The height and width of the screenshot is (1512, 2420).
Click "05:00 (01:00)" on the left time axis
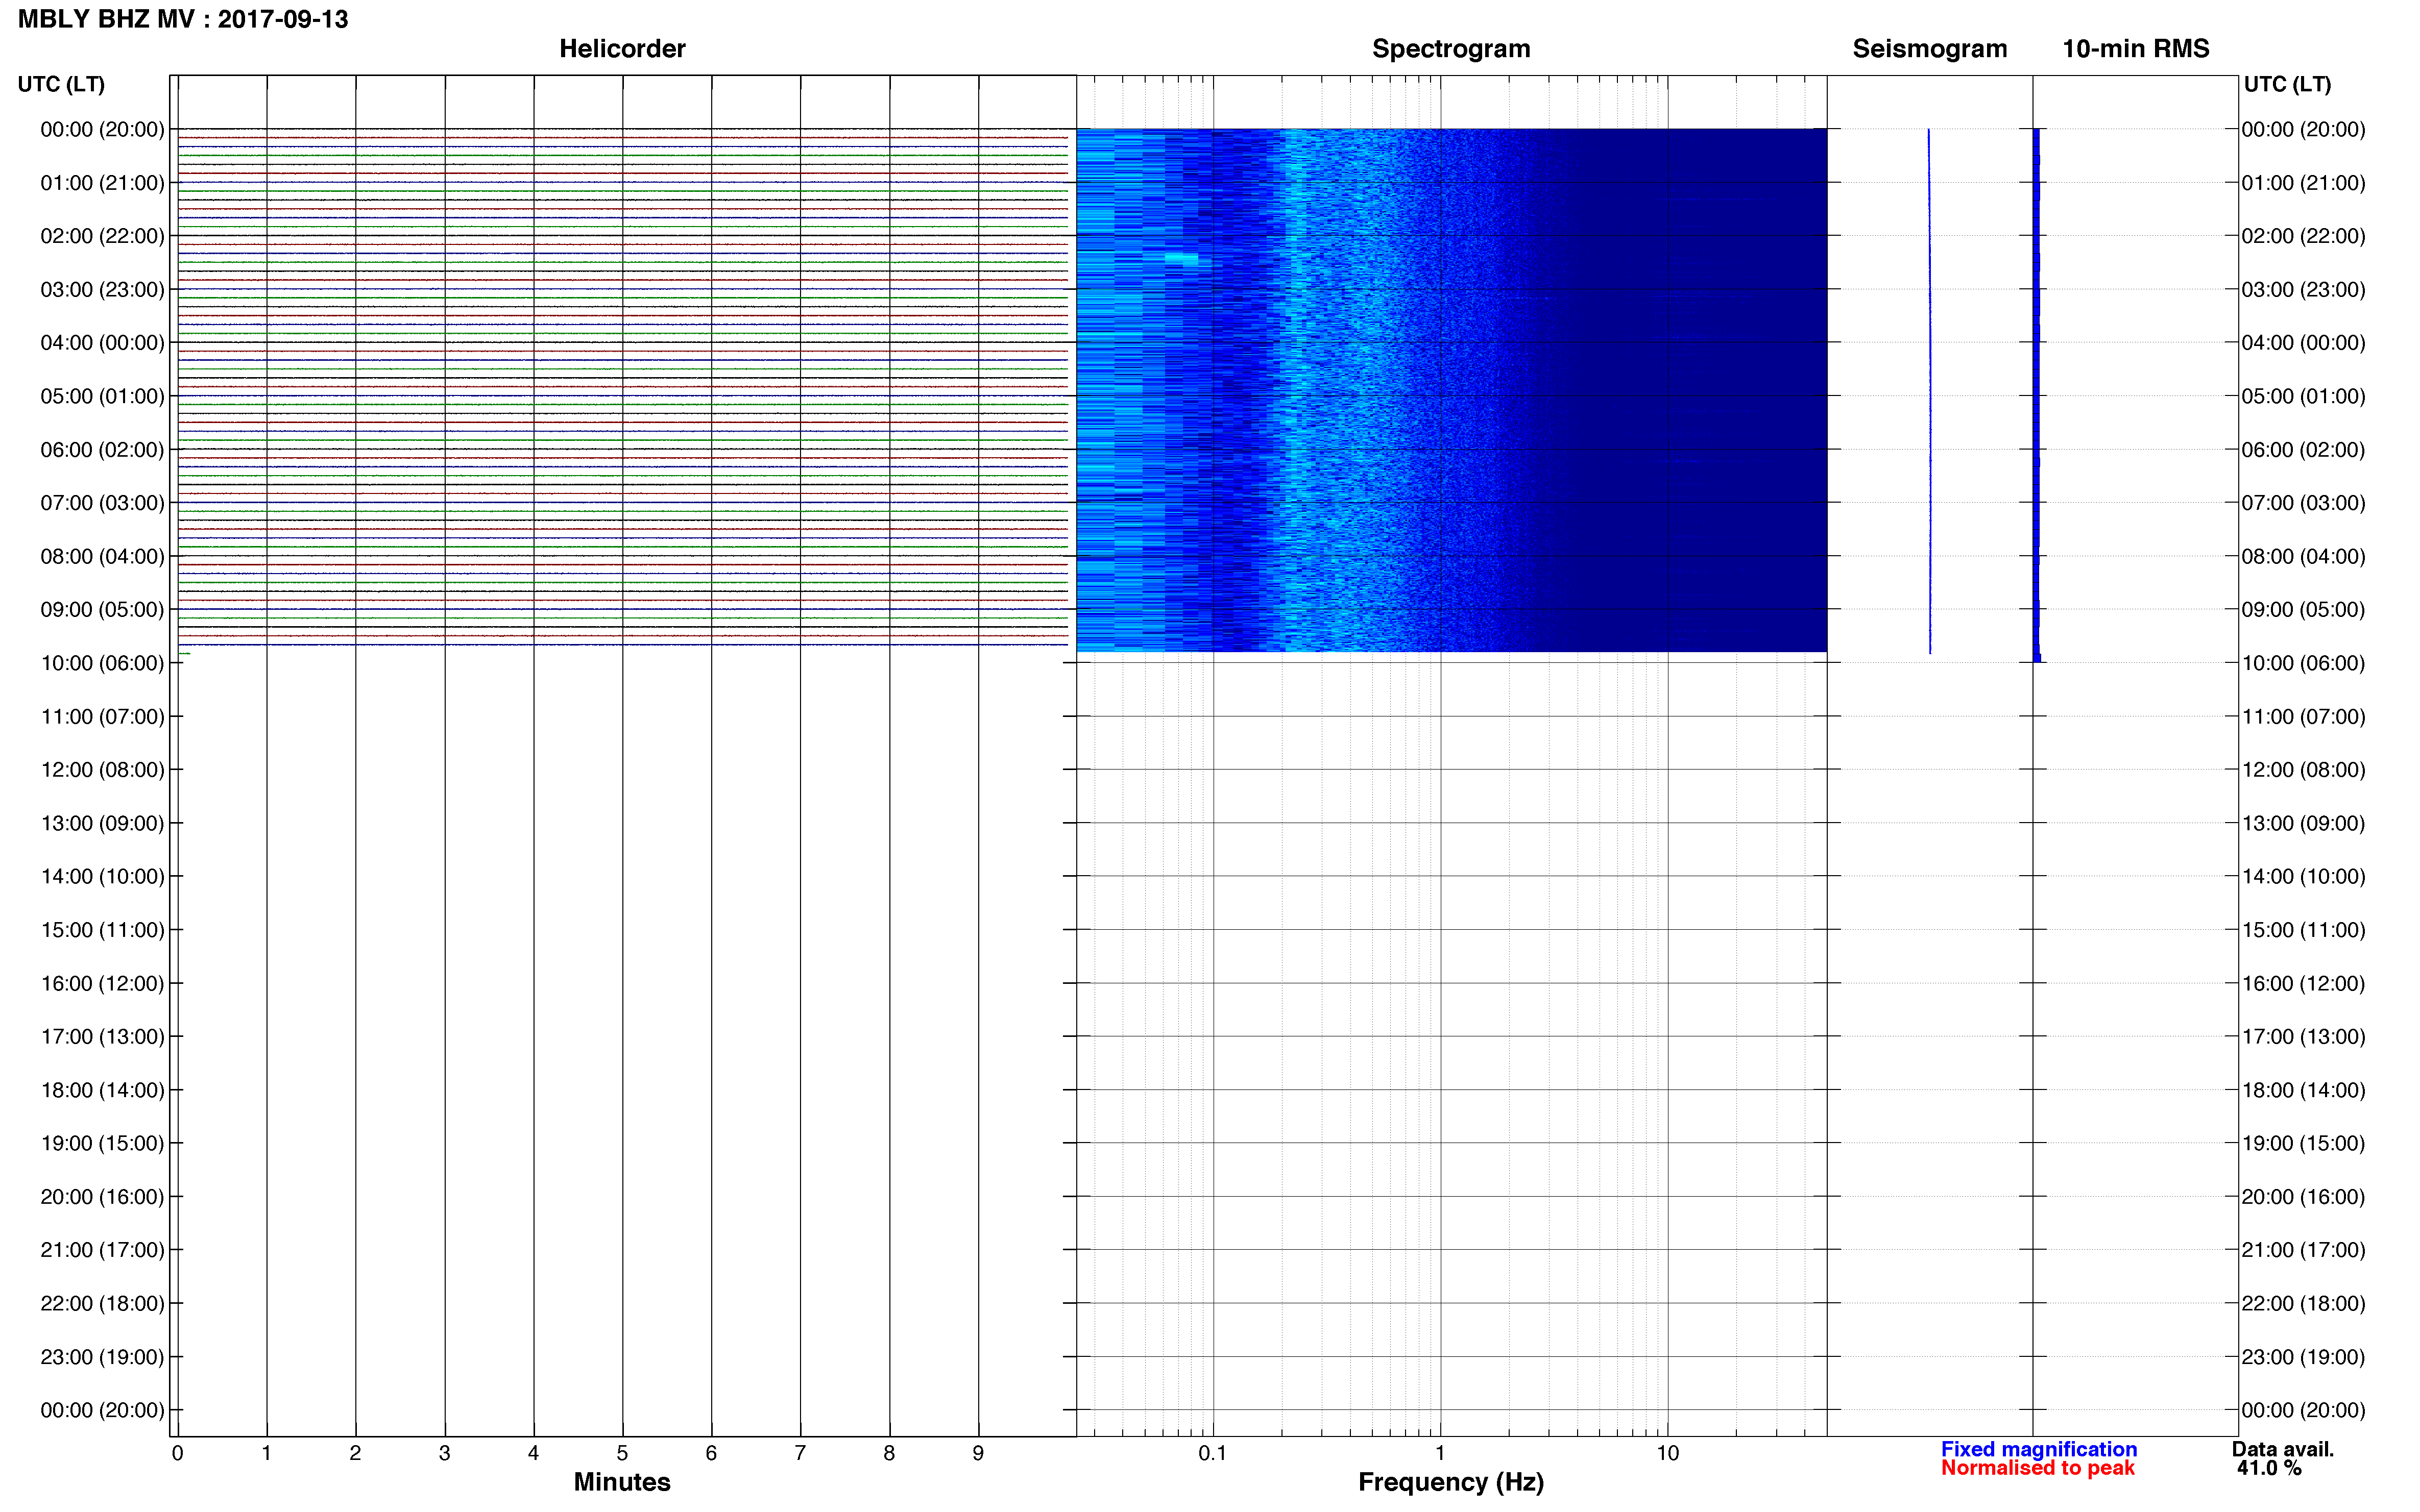coord(102,396)
